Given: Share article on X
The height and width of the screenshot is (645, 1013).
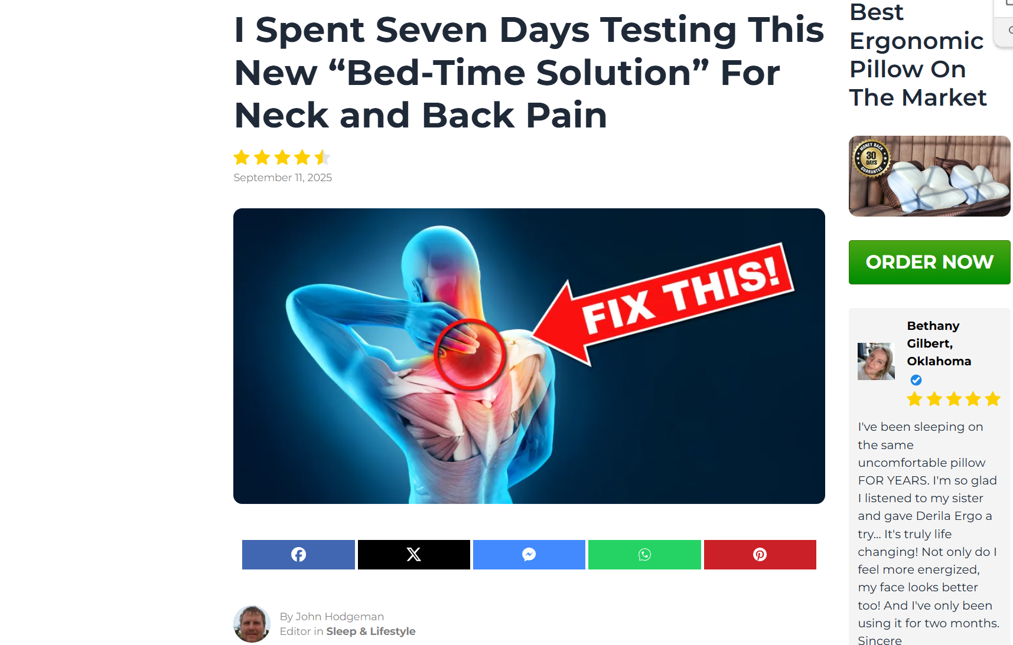Looking at the screenshot, I should (x=414, y=555).
